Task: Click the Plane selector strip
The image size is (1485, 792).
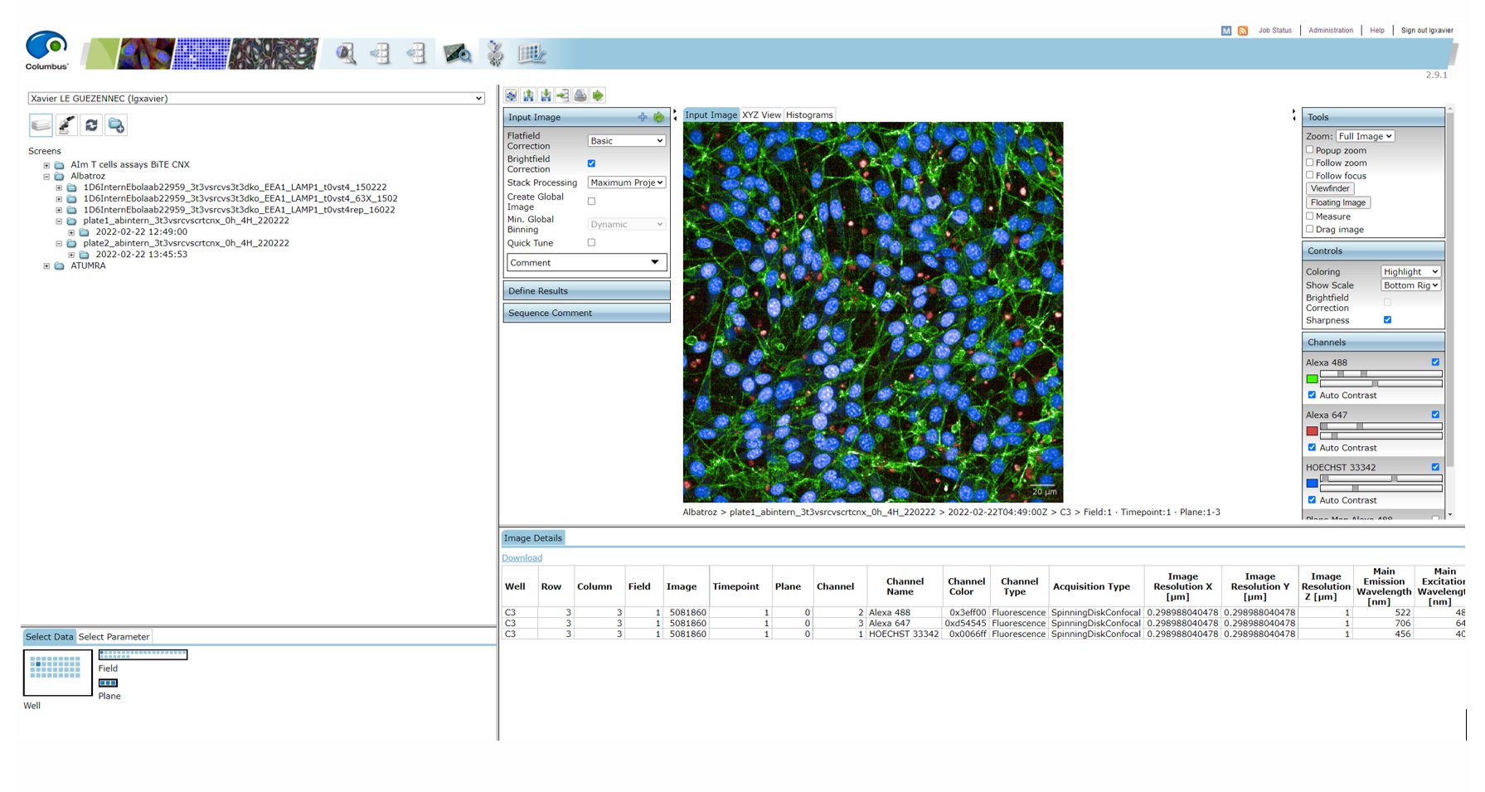Action: (108, 683)
